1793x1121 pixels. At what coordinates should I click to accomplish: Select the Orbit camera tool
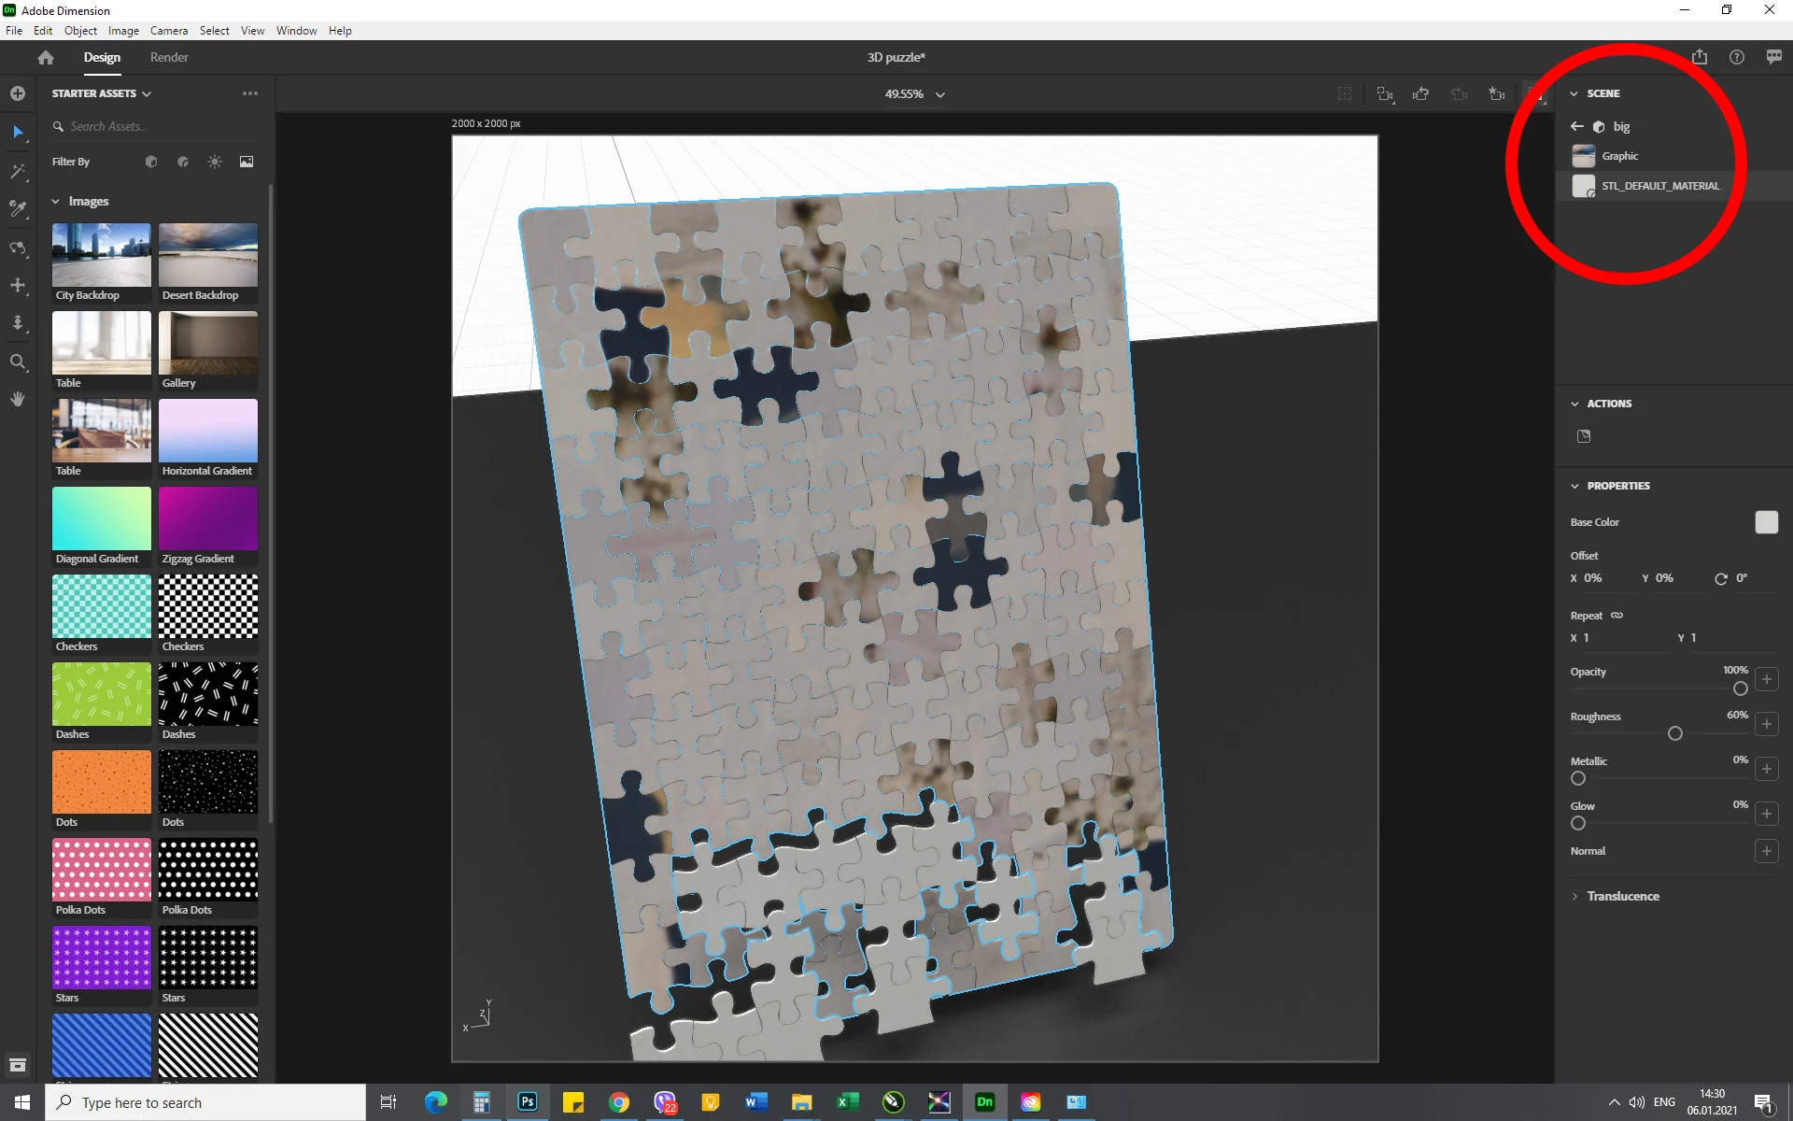18,248
